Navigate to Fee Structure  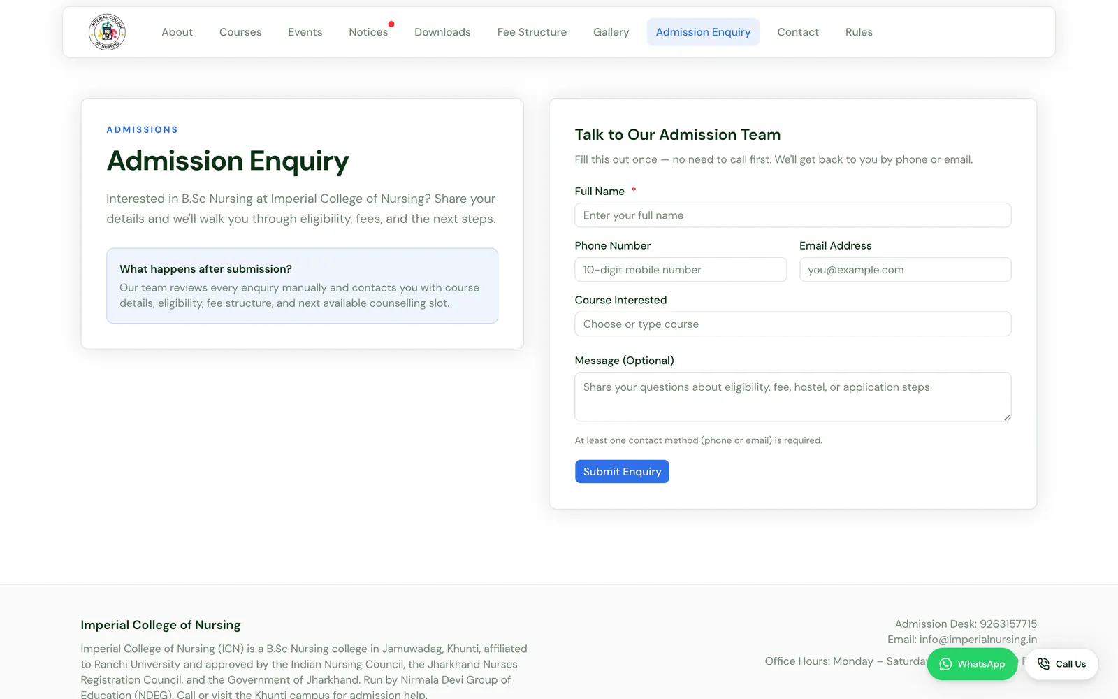tap(532, 32)
